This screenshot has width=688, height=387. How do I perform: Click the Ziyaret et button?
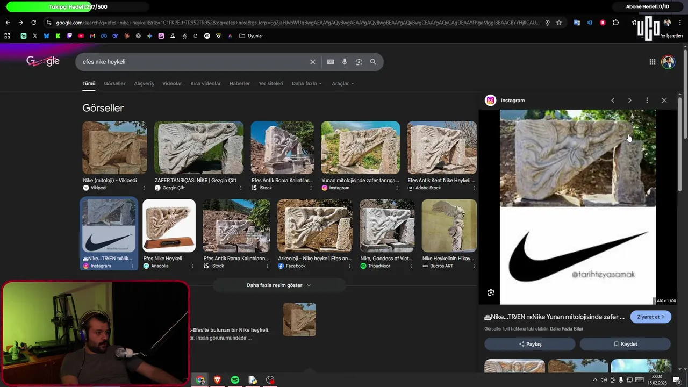point(650,317)
